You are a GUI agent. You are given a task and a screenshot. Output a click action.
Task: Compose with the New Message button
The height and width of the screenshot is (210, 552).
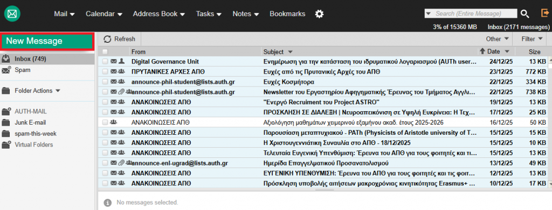(x=47, y=41)
